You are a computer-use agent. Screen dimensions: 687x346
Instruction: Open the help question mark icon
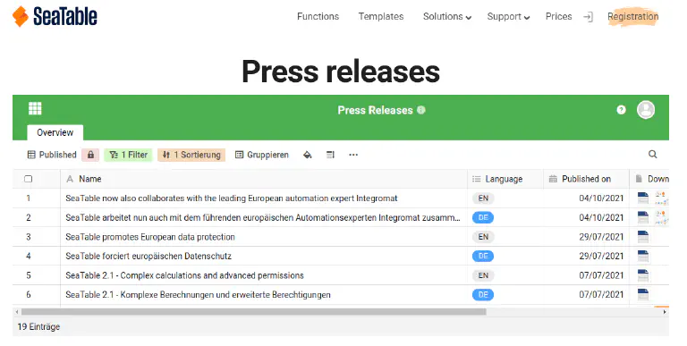coord(622,110)
